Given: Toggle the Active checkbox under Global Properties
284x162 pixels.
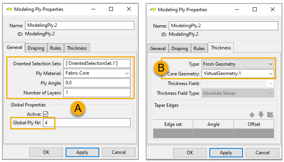Looking at the screenshot, I should click(46, 114).
